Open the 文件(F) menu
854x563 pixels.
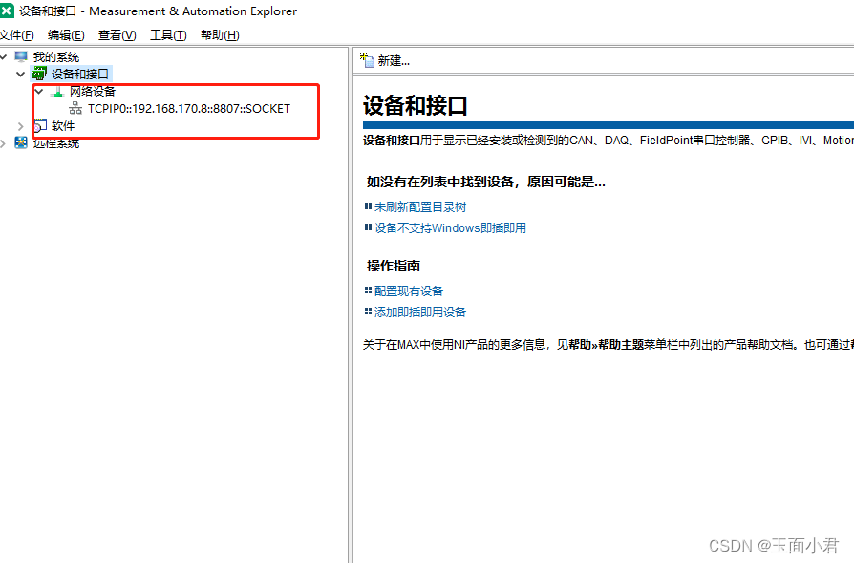(x=17, y=35)
